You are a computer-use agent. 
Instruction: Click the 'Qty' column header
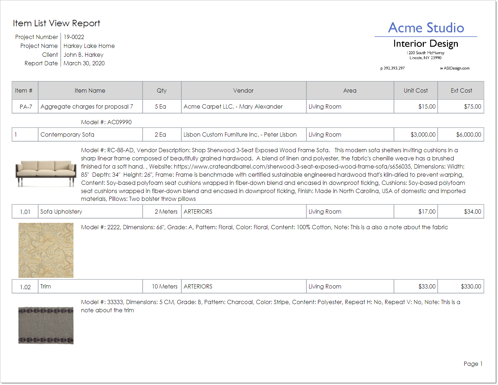click(162, 90)
